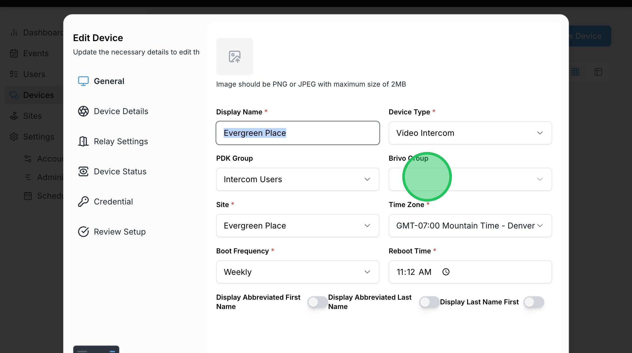Click the Device Status eye-scan icon
This screenshot has width=632, height=353.
click(83, 171)
